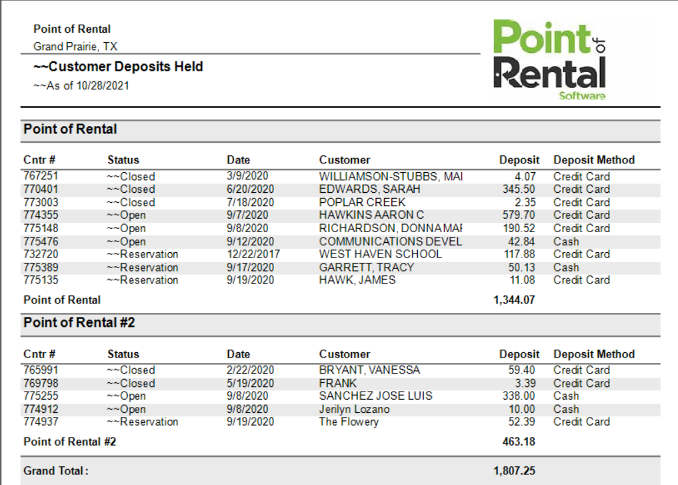Click the WEST HAVEN SCHOOL customer entry
The width and height of the screenshot is (678, 485).
(x=380, y=254)
